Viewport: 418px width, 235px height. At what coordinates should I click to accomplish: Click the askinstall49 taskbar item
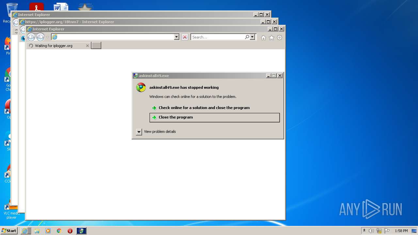[81, 231]
